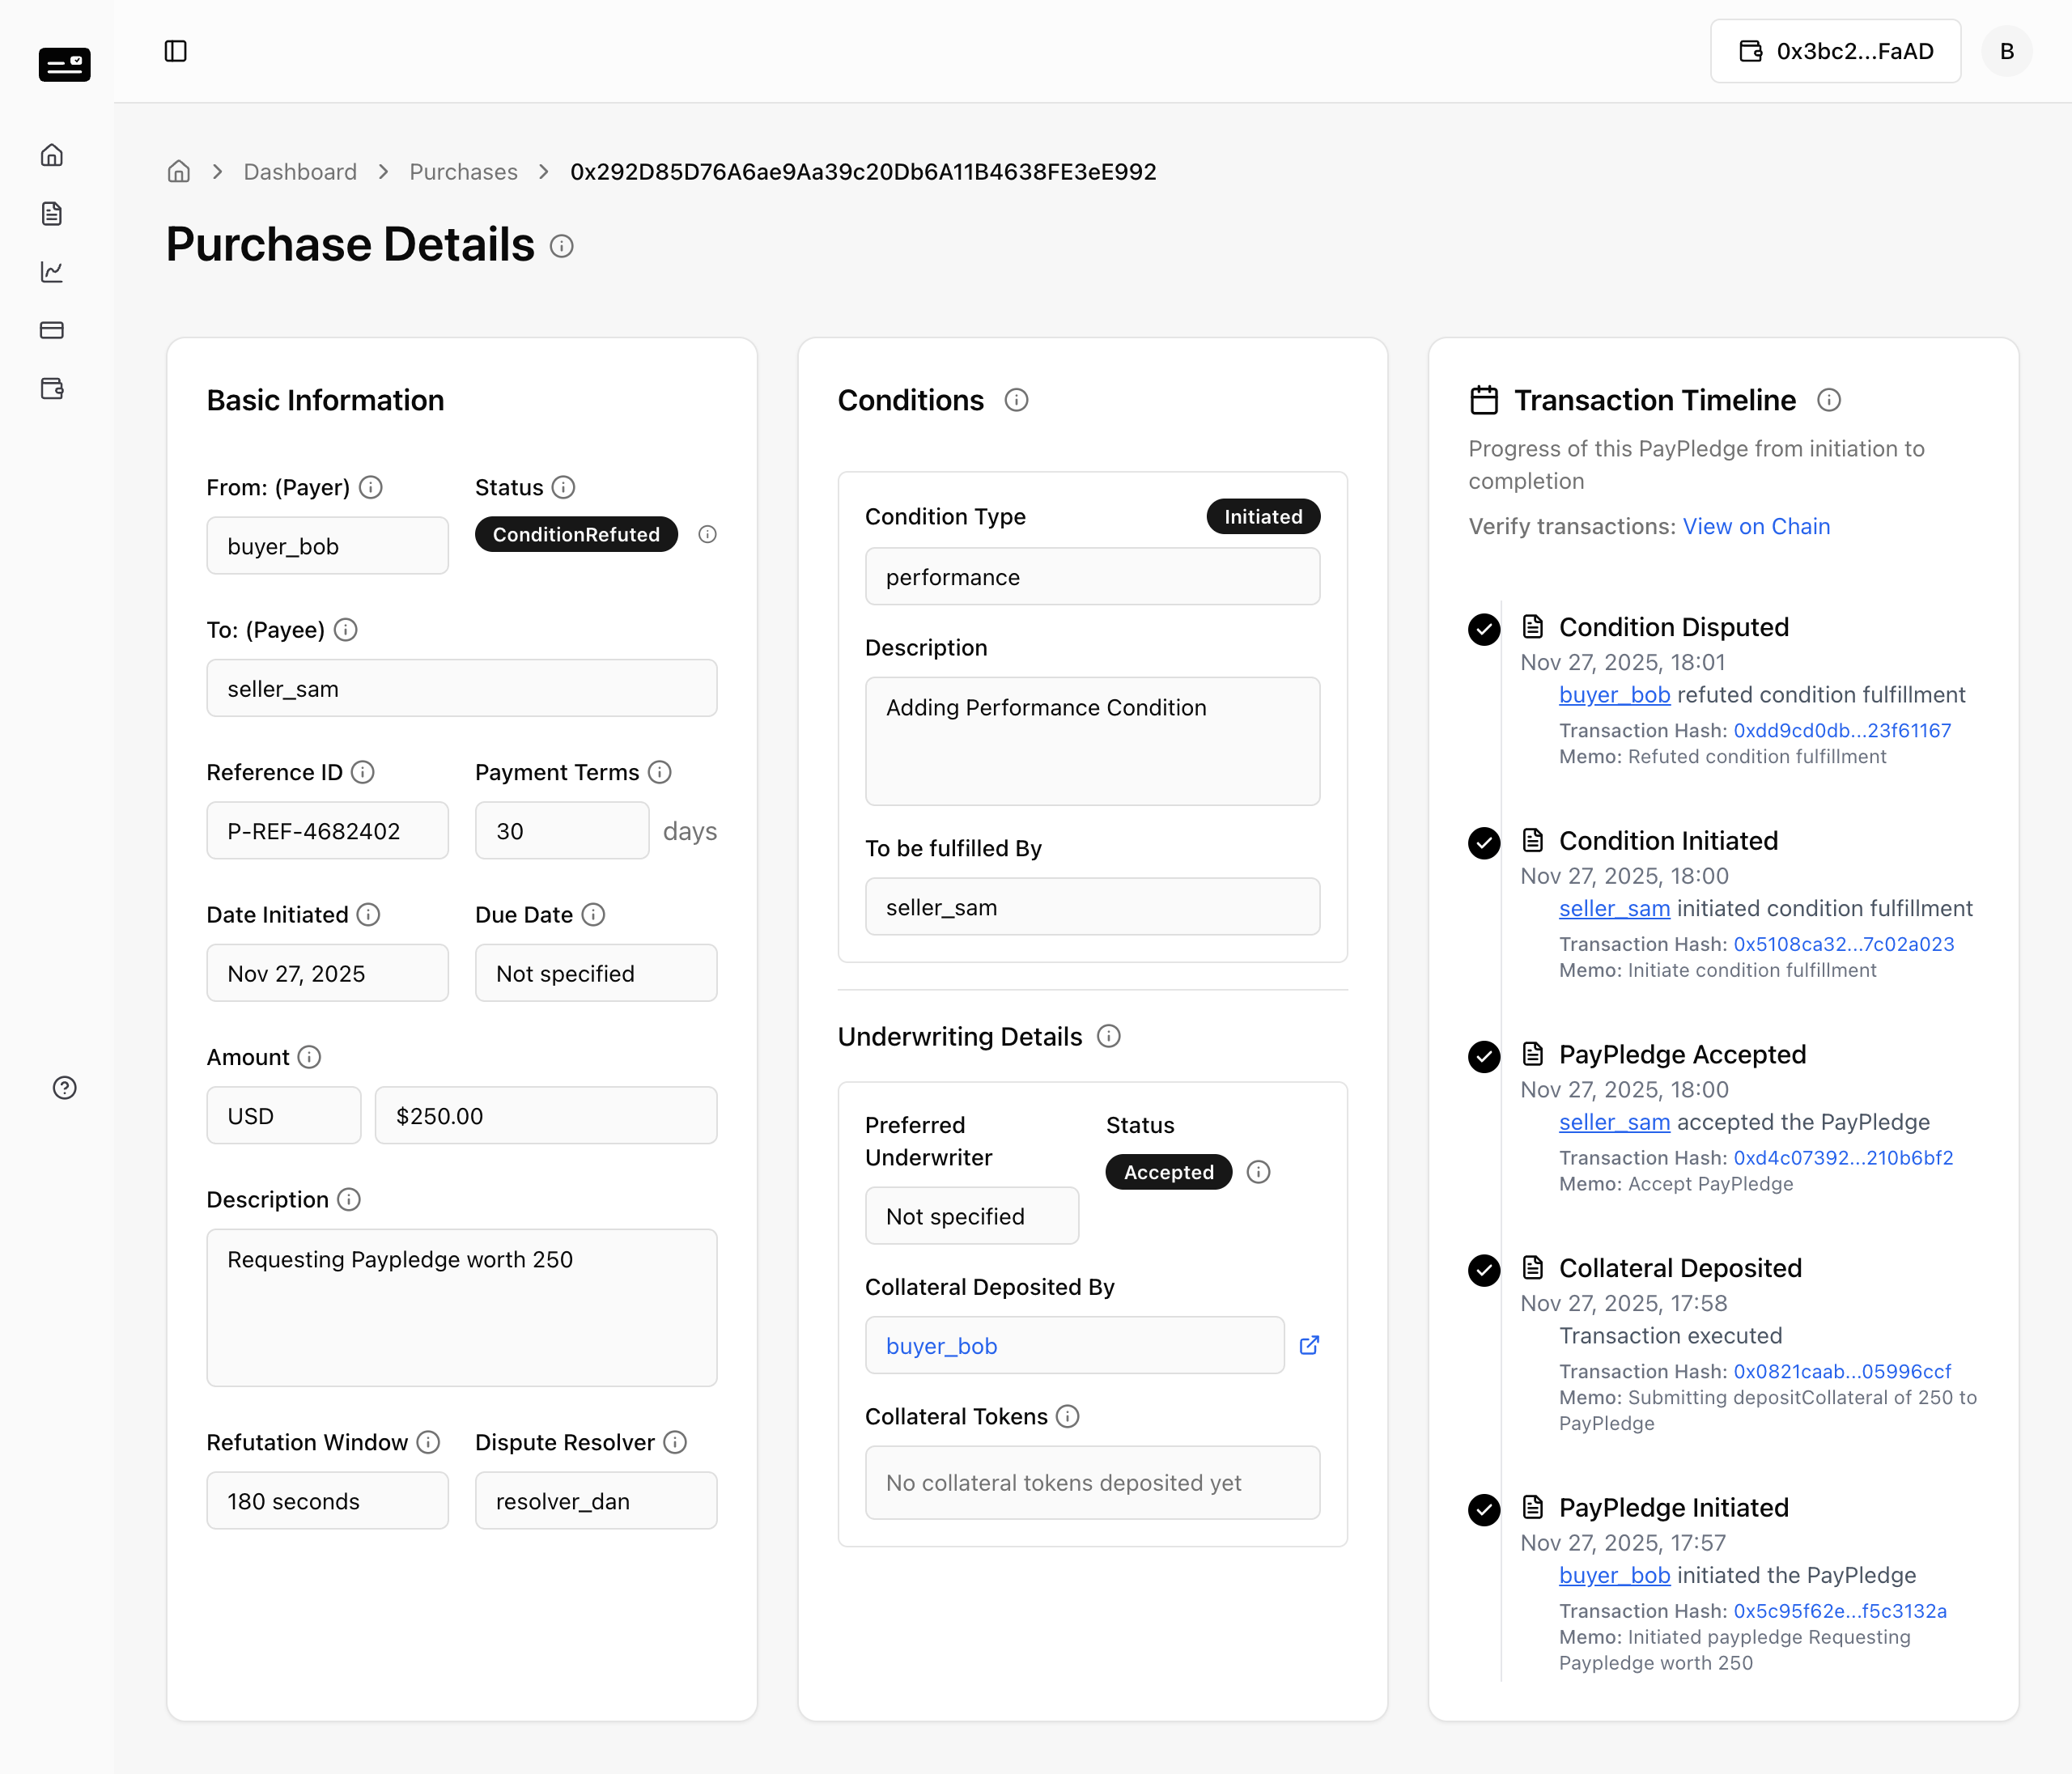Open the home icon in the sidebar
The image size is (2072, 1774).
(x=52, y=155)
